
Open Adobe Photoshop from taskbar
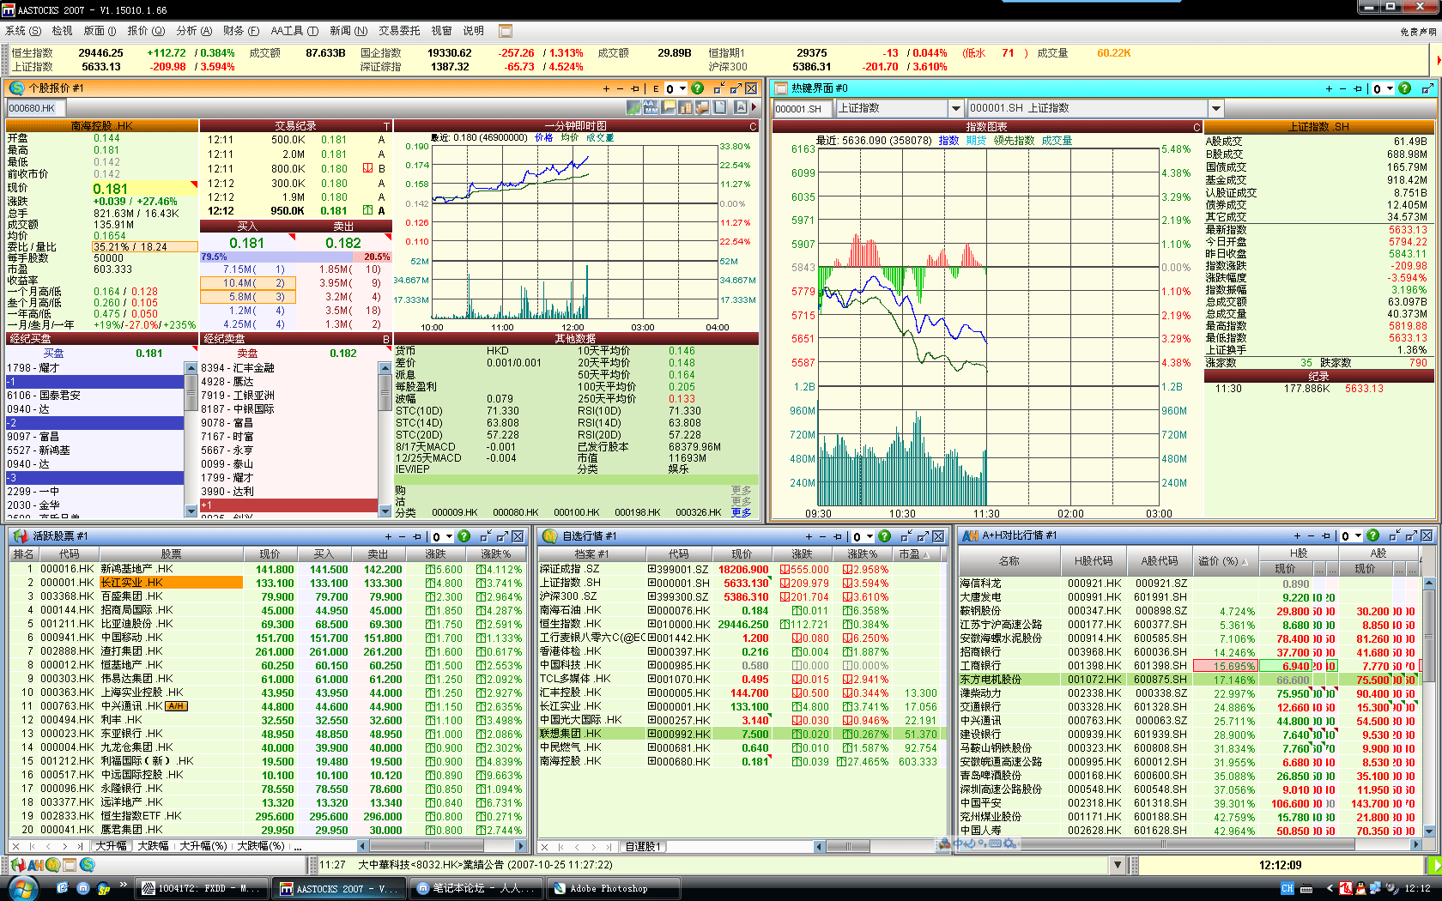(612, 888)
